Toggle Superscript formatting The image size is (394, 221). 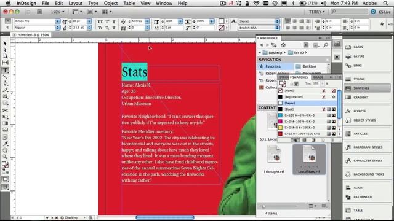coord(107,21)
